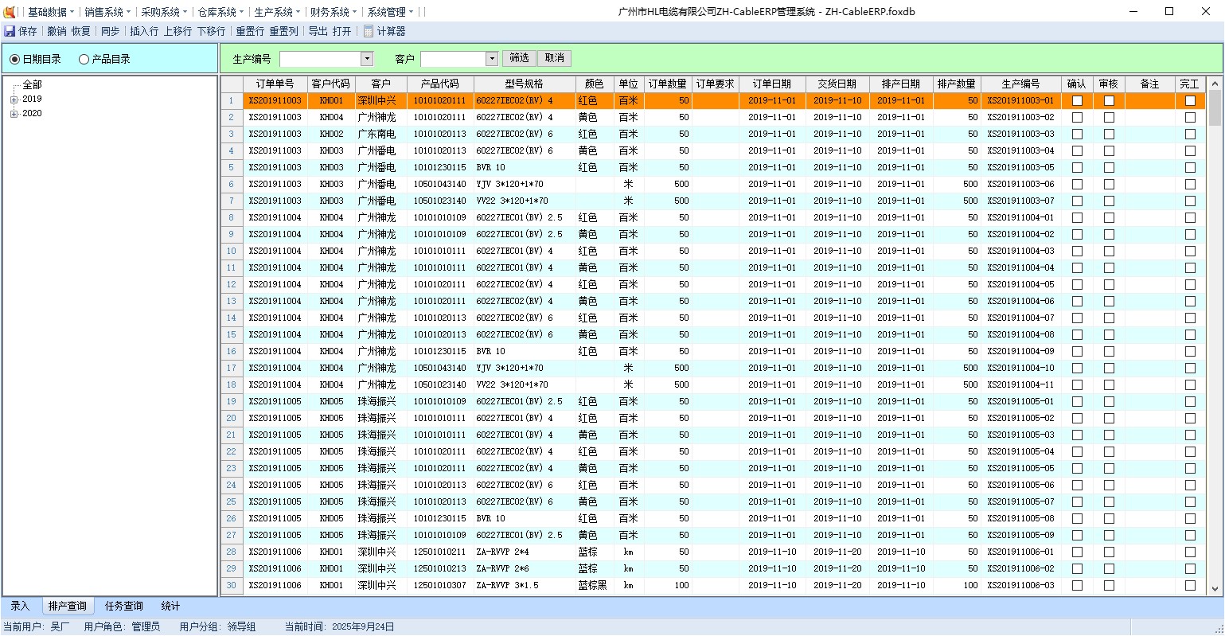This screenshot has height=636, width=1225.
Task: Click the 取消 cancel button
Action: 555,58
